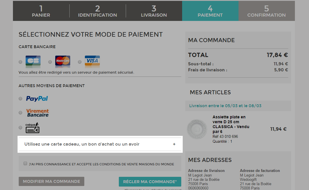Click the Visa card logo

pos(92,61)
